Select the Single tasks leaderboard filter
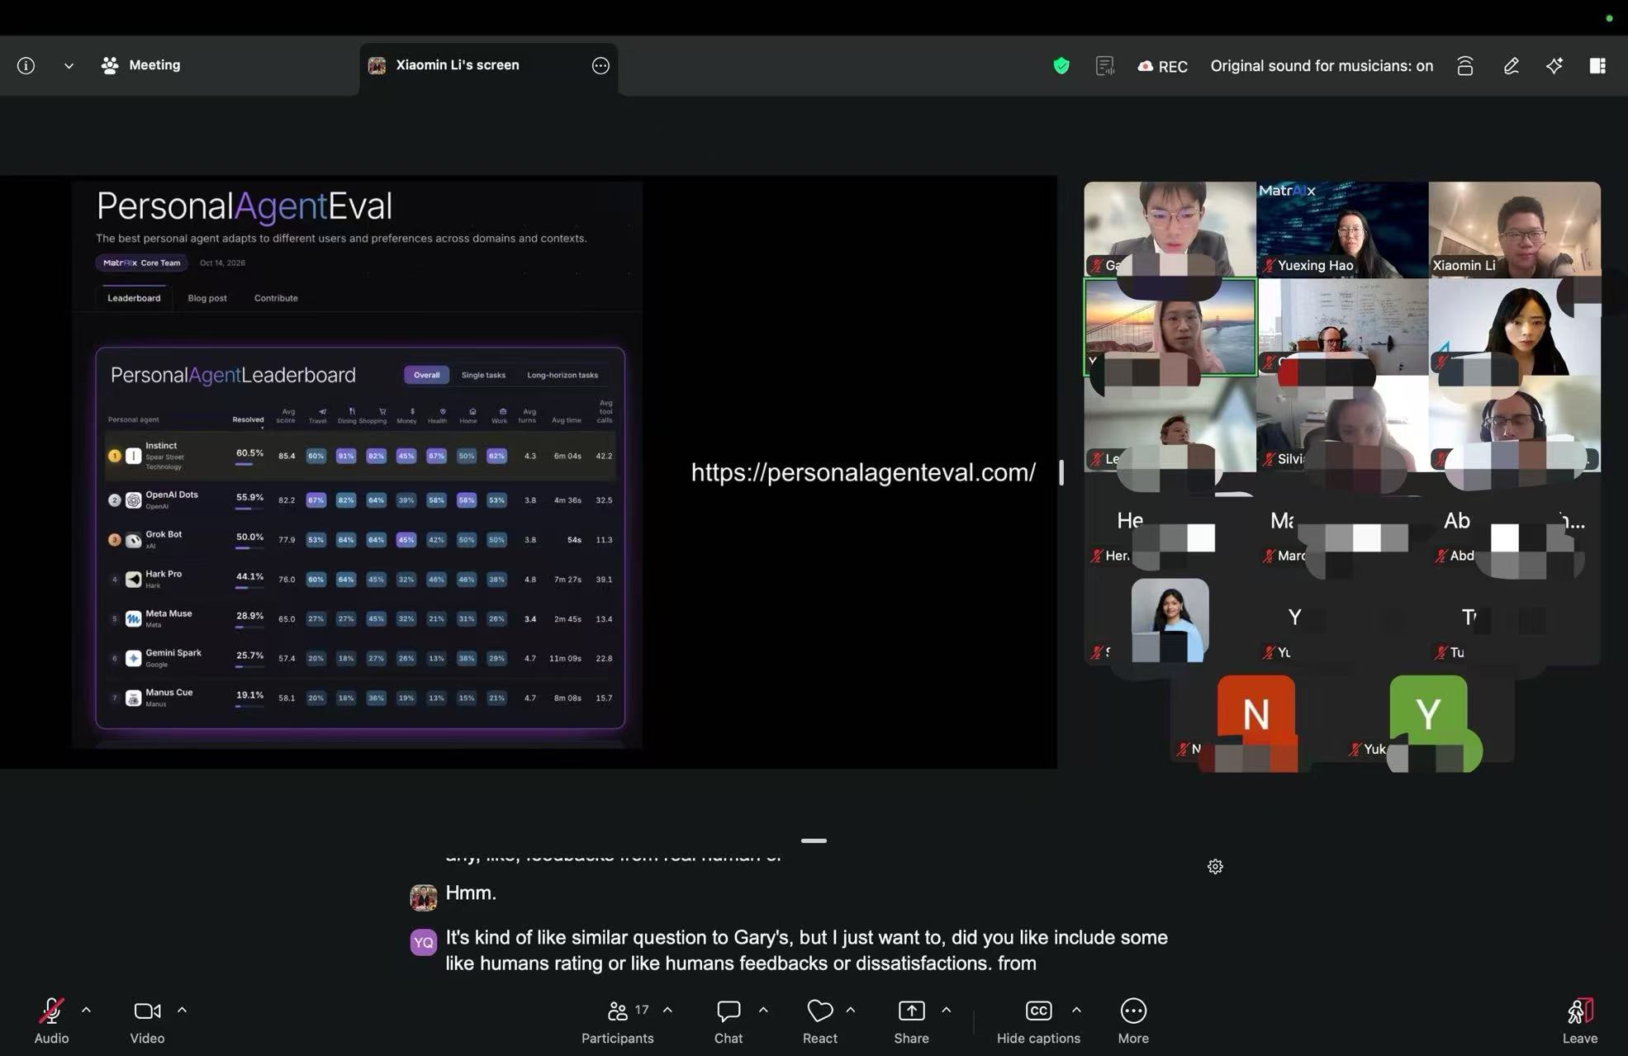 483,375
